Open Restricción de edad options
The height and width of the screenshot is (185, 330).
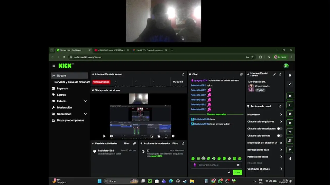[265, 150]
